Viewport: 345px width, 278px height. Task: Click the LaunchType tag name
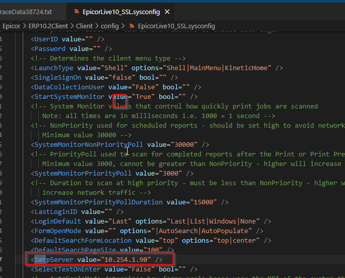click(54, 68)
